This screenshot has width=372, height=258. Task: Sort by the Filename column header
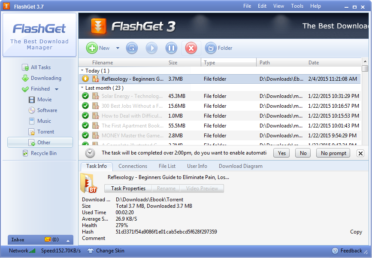pyautogui.click(x=103, y=63)
